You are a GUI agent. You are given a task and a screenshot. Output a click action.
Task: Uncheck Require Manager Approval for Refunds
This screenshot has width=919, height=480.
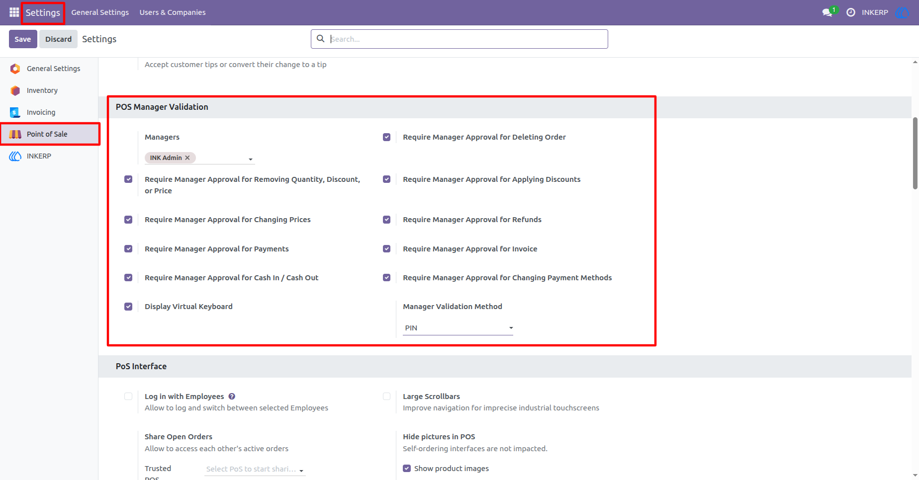tap(386, 220)
